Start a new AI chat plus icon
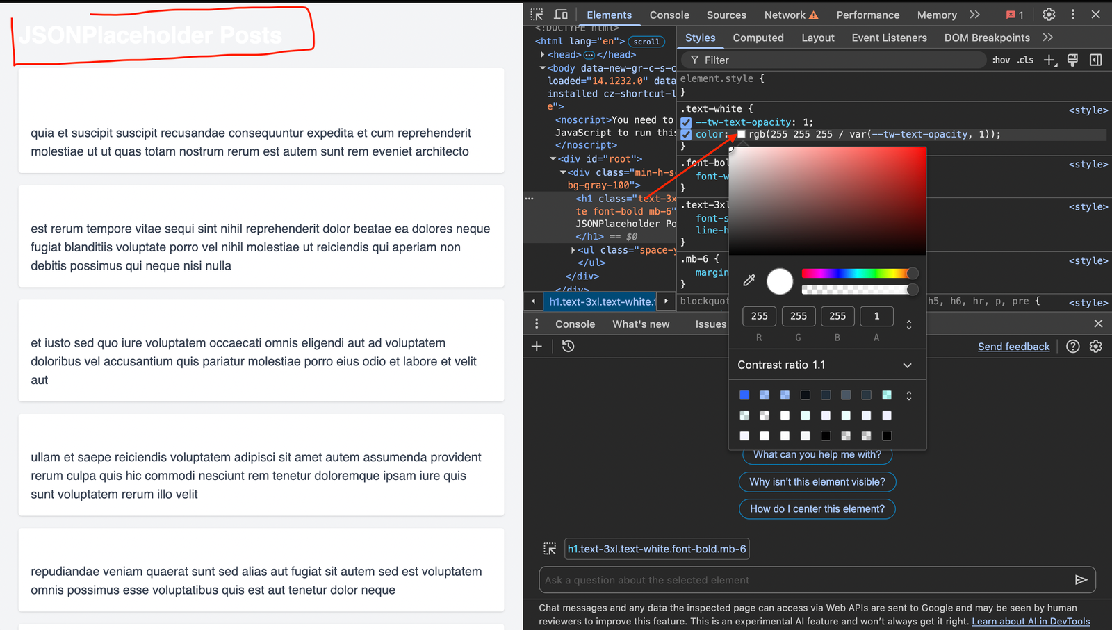1112x630 pixels. (x=537, y=347)
